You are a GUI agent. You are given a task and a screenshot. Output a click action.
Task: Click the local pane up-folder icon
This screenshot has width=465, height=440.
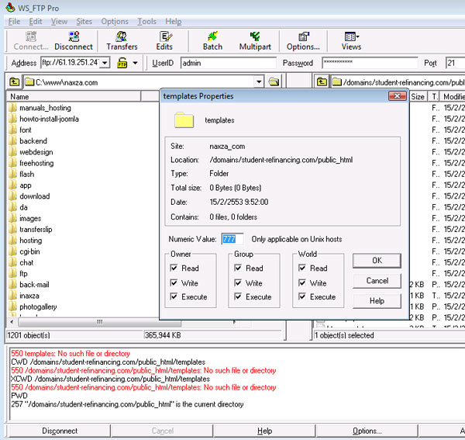click(x=14, y=81)
